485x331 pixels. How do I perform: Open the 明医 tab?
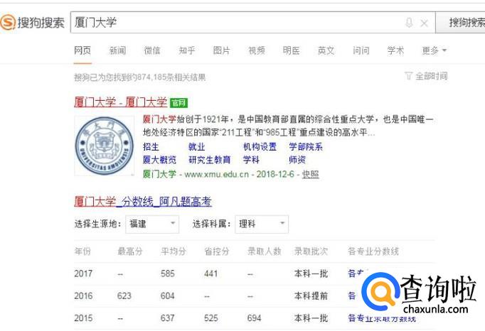click(292, 50)
